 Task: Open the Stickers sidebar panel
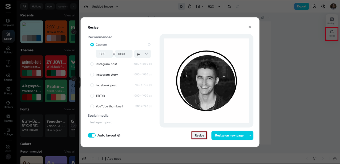8,105
